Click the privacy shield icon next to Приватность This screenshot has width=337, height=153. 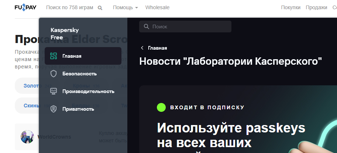(x=53, y=109)
